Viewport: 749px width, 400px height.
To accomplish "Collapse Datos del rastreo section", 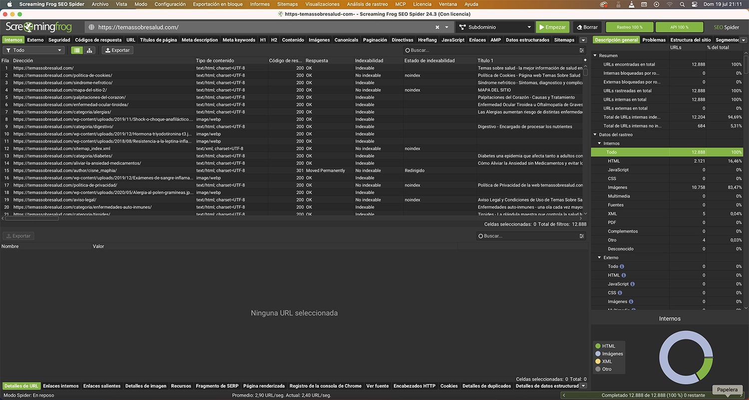I will tap(595, 135).
